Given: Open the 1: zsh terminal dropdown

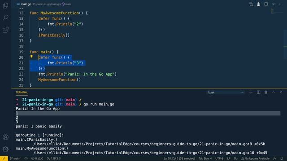Looking at the screenshot, I should point(226,93).
